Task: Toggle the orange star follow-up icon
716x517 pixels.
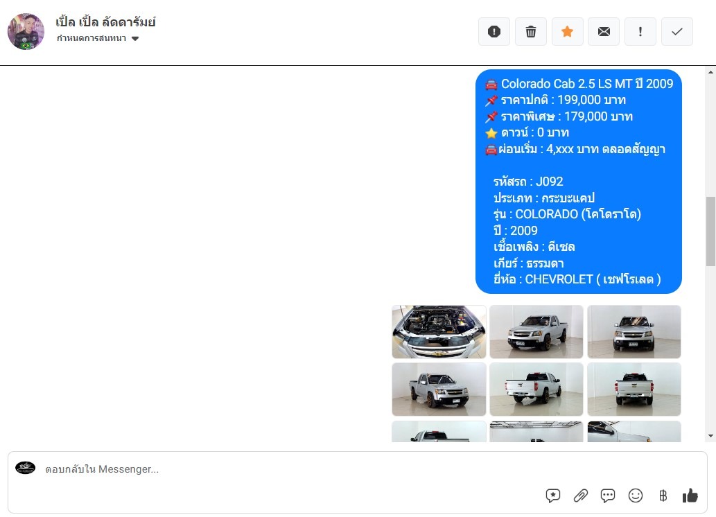Action: click(567, 31)
